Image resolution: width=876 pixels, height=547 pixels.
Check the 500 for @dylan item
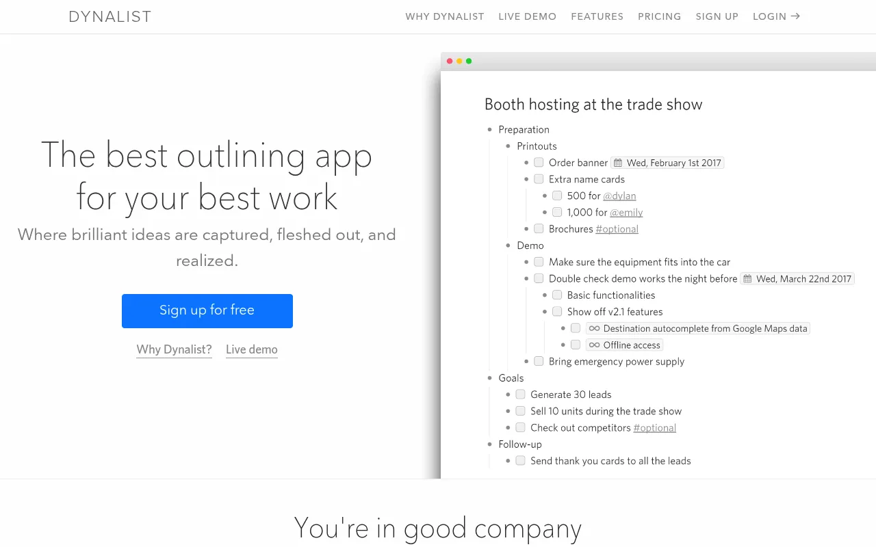(557, 196)
